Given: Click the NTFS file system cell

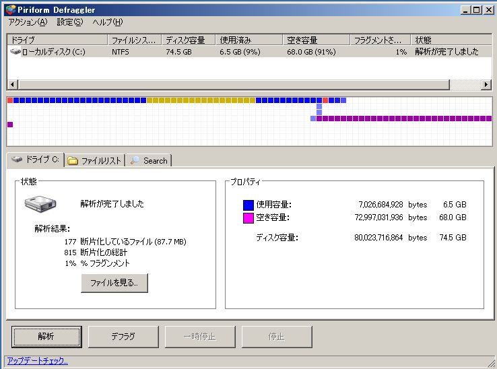Looking at the screenshot, I should [x=121, y=52].
